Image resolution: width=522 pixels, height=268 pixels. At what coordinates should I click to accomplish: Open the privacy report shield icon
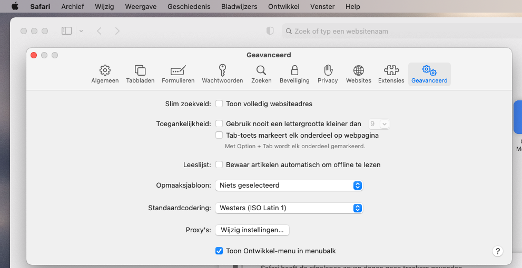click(270, 31)
